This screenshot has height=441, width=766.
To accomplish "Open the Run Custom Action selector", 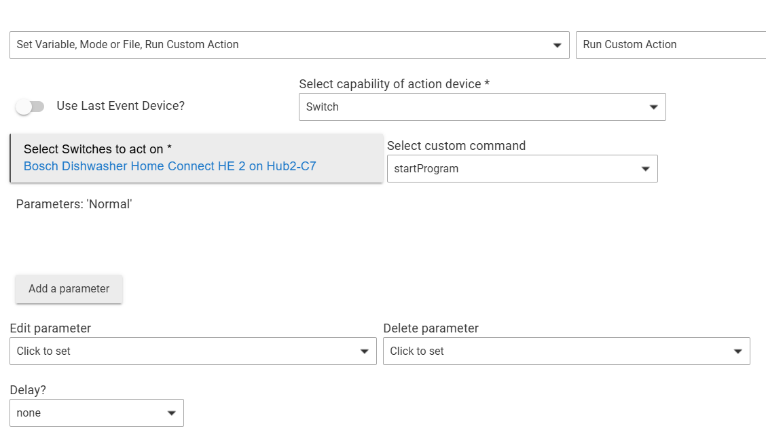I will [x=669, y=45].
